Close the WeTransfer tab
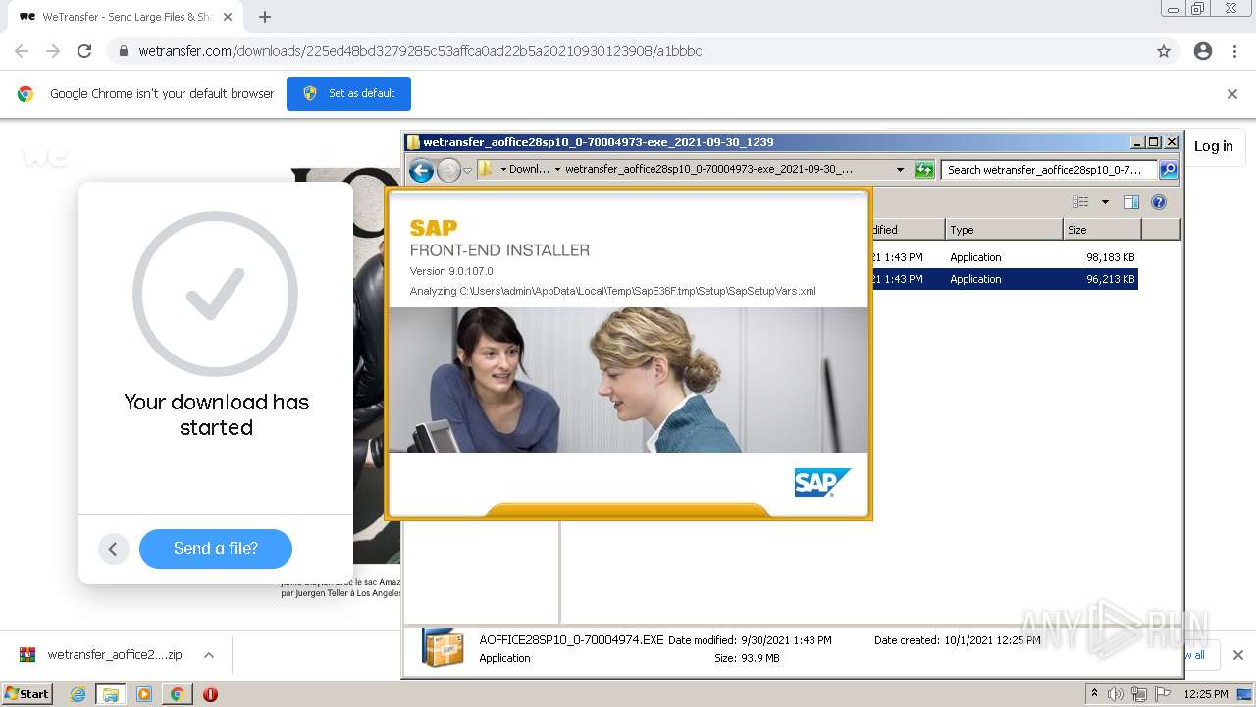Viewport: 1256px width, 707px height. [228, 17]
